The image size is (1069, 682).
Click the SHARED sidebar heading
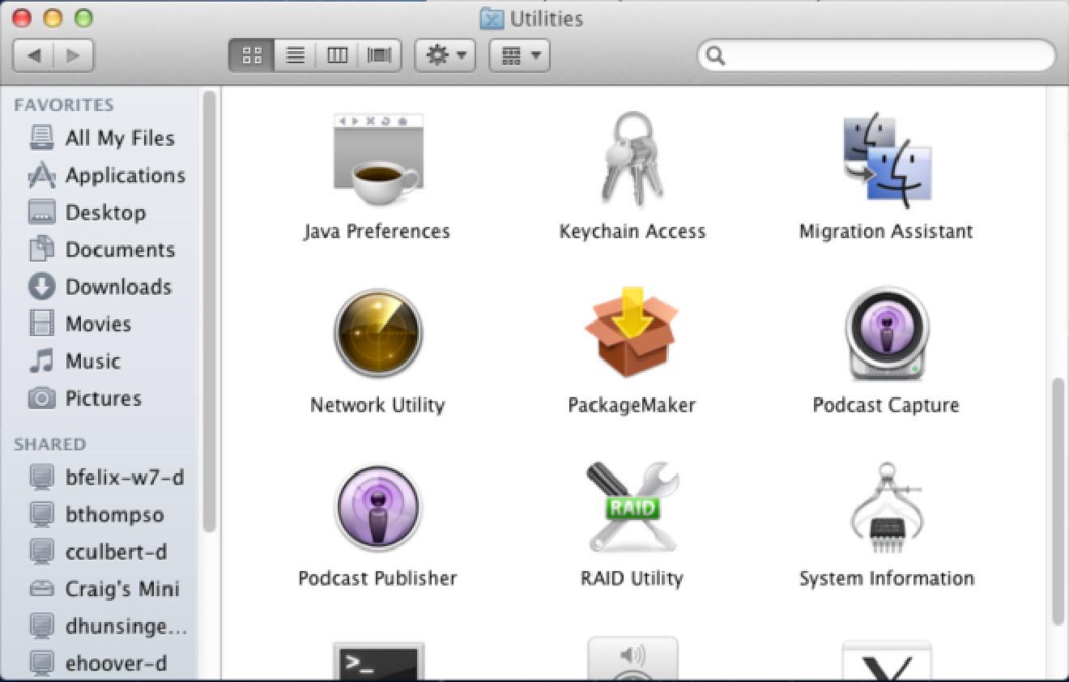(50, 445)
